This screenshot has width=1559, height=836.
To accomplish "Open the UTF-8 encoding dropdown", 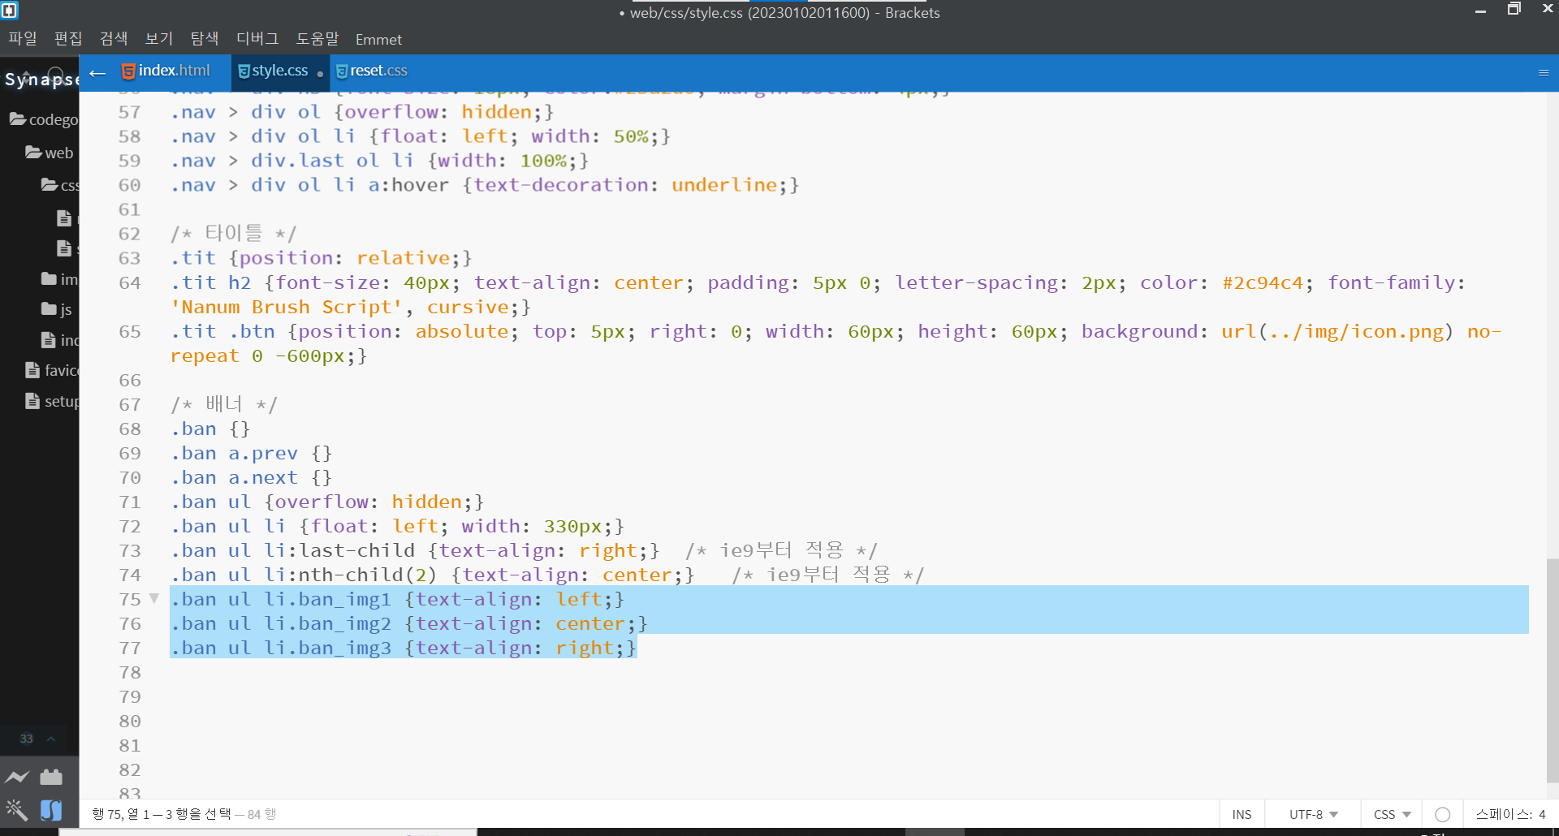I will click(1314, 814).
